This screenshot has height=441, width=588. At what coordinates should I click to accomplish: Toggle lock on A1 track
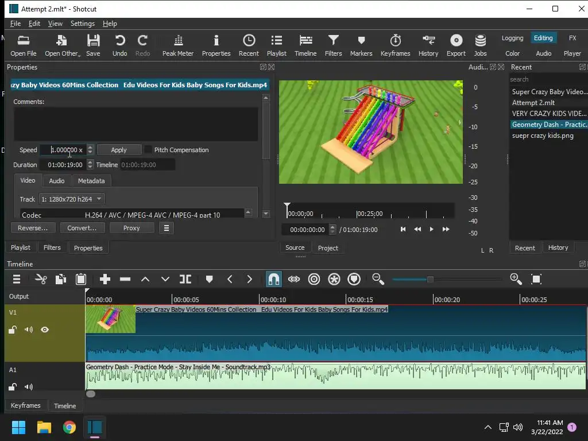pos(13,386)
